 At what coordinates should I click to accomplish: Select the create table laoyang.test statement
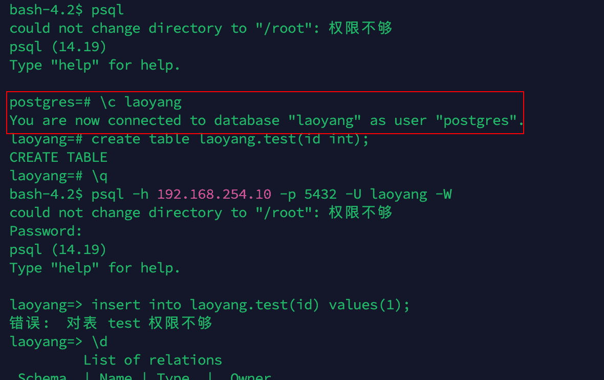pyautogui.click(x=230, y=139)
